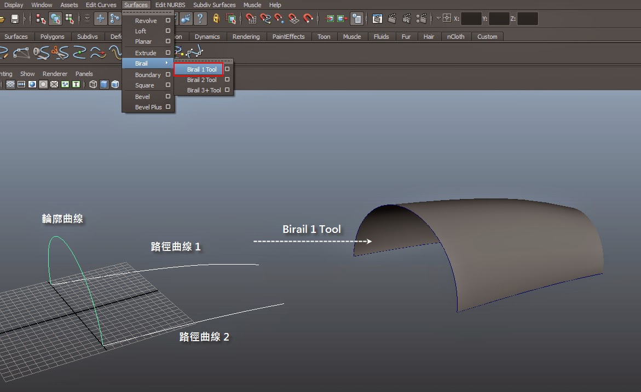Toggle the selection lock padlock icon
The width and height of the screenshot is (641, 392).
tap(216, 18)
